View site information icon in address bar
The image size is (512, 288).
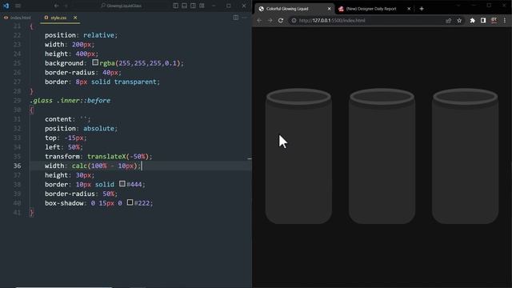pos(294,20)
